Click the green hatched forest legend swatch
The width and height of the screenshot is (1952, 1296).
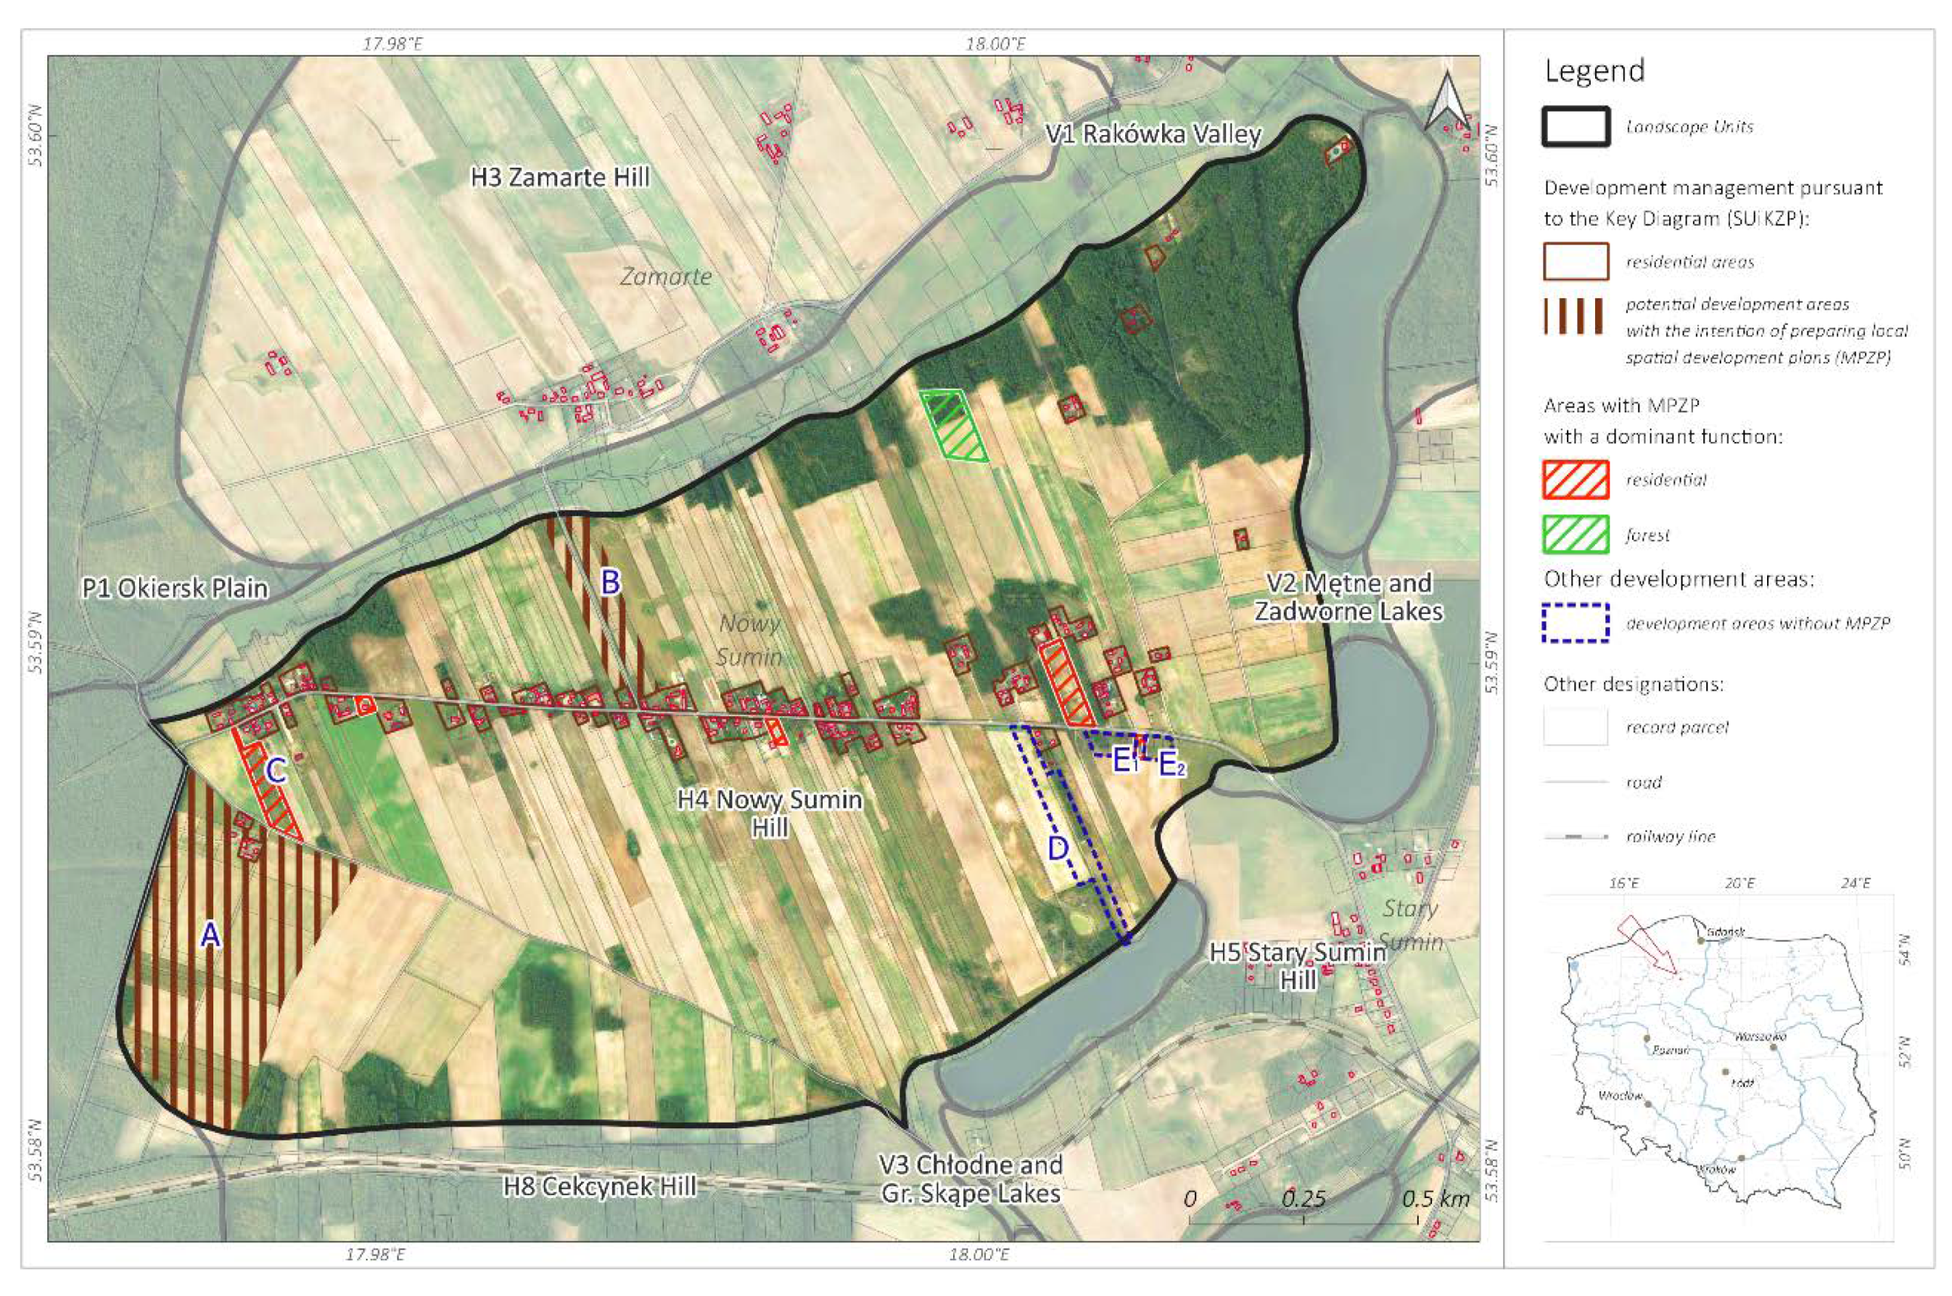coord(1576,534)
